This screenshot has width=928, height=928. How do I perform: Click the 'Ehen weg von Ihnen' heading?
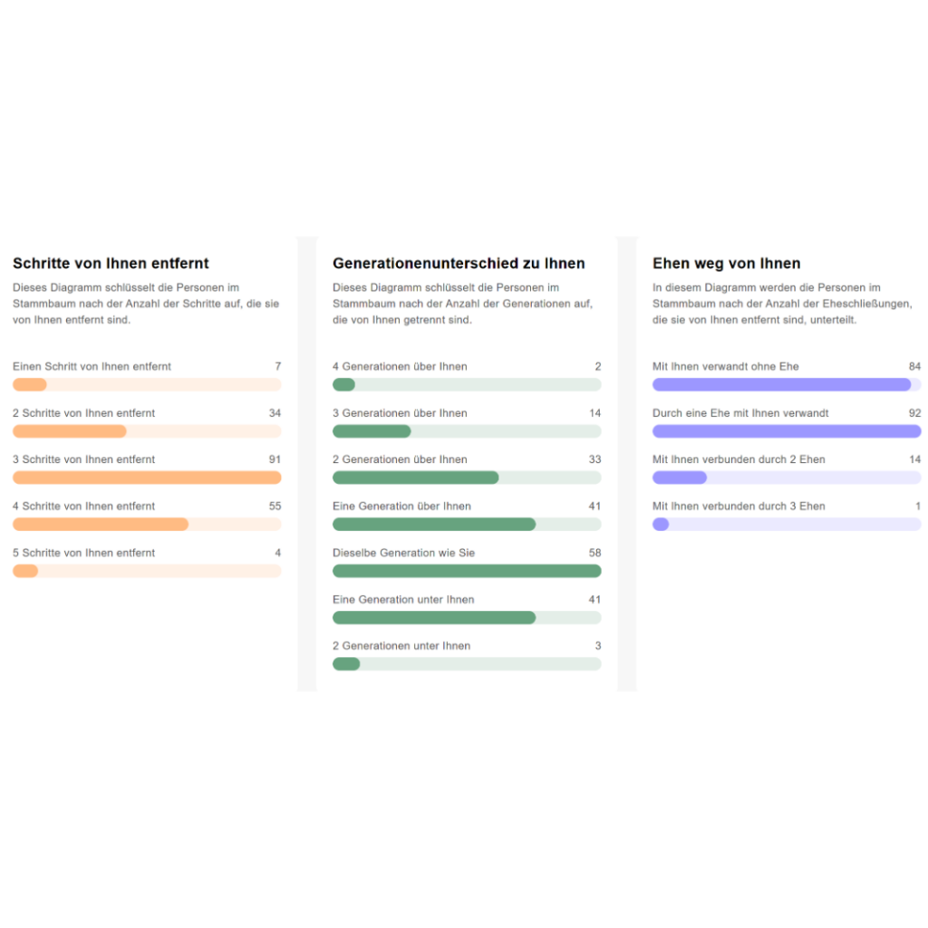click(x=726, y=264)
